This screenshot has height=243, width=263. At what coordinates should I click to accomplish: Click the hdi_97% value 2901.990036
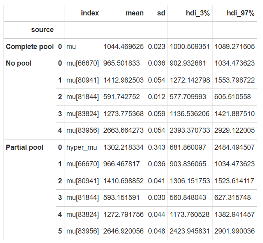click(235, 231)
